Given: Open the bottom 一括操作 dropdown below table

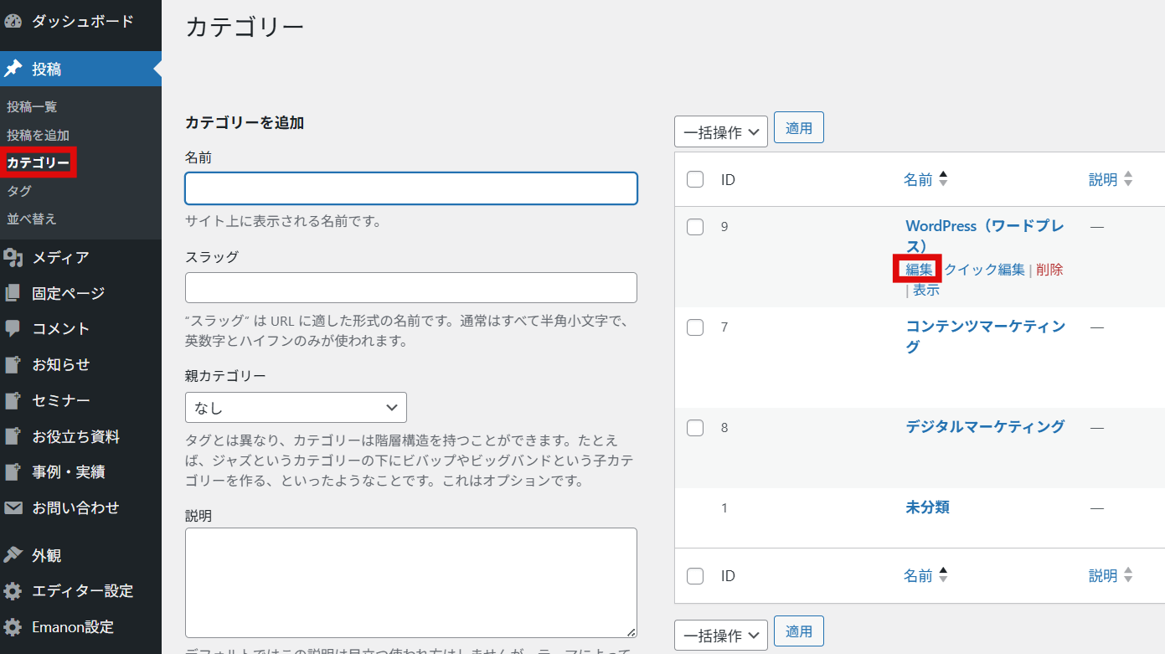Looking at the screenshot, I should [x=720, y=636].
